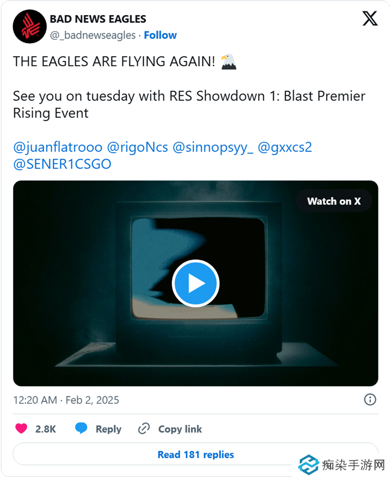Click the copy link chain icon
The width and height of the screenshot is (390, 477).
click(144, 429)
